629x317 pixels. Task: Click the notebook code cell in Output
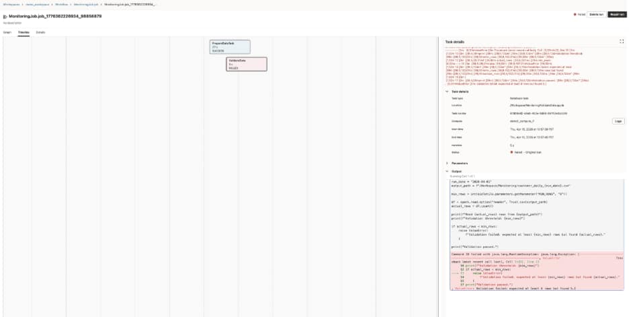point(537,215)
